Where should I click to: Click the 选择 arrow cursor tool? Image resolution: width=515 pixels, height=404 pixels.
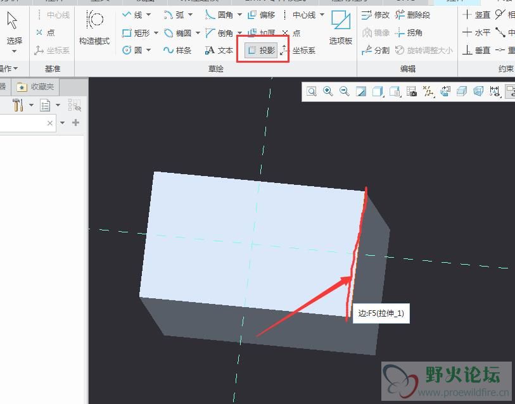point(13,21)
